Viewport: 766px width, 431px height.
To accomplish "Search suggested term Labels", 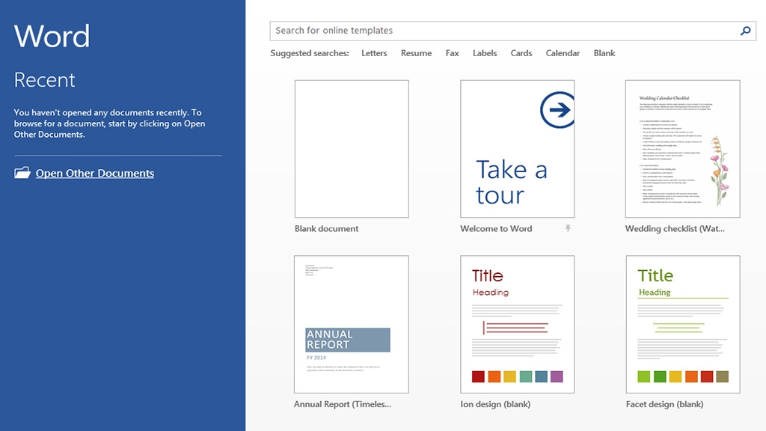I will click(485, 53).
